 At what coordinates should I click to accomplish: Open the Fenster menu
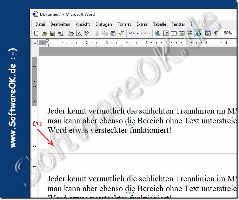(178, 24)
